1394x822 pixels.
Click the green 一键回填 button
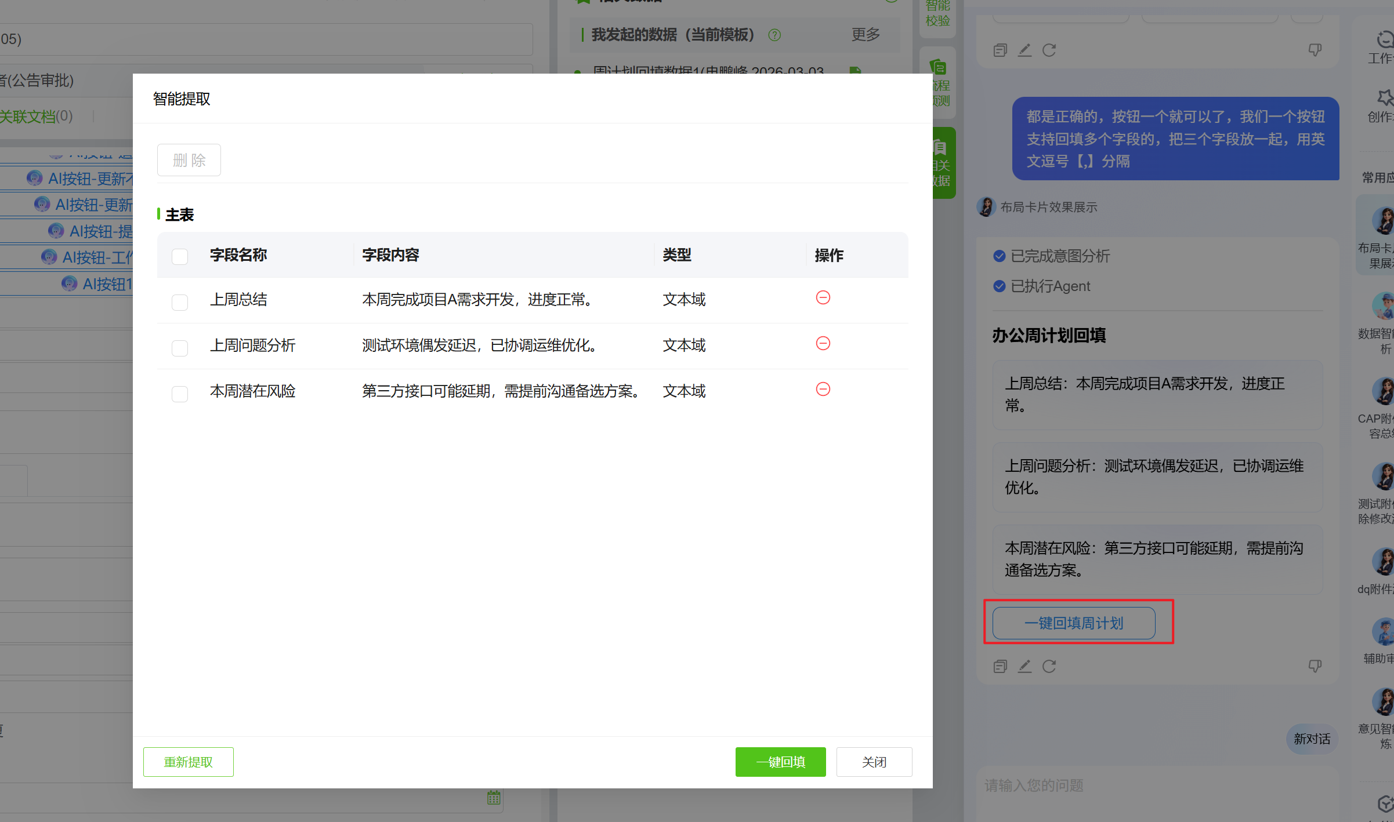coord(780,762)
